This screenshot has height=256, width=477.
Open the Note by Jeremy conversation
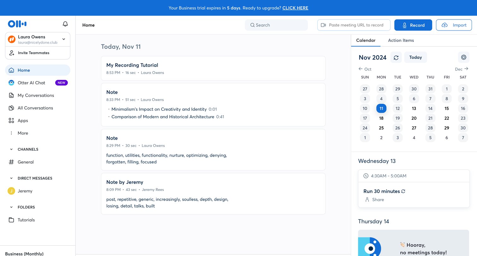pyautogui.click(x=213, y=194)
